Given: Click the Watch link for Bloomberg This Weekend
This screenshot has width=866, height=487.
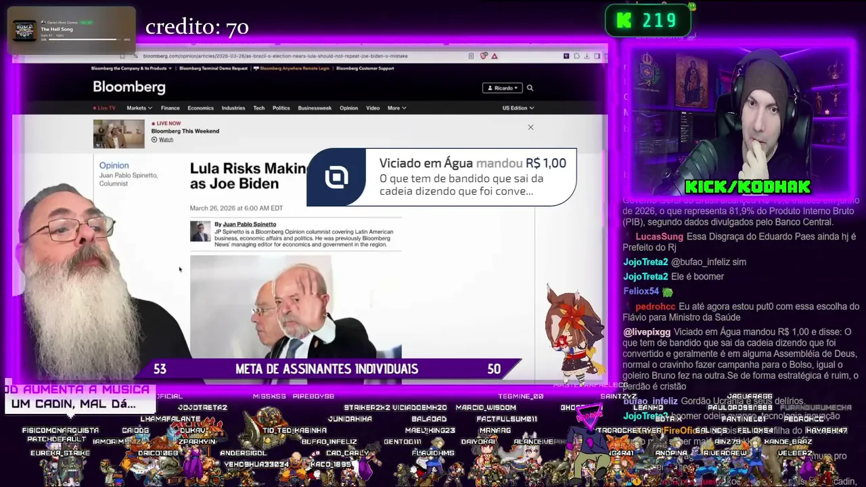Looking at the screenshot, I should click(166, 139).
